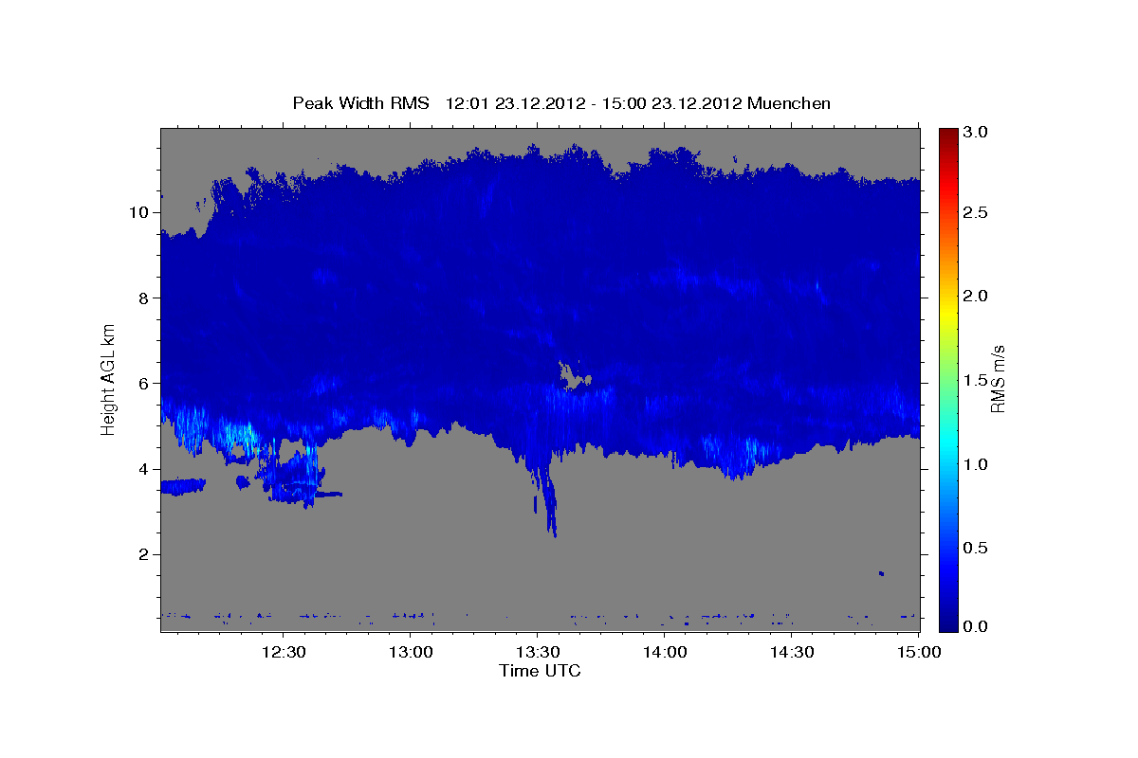Image resolution: width=1138 pixels, height=758 pixels.
Task: Click the 'Muenchen' location in the title
Action: tap(789, 102)
